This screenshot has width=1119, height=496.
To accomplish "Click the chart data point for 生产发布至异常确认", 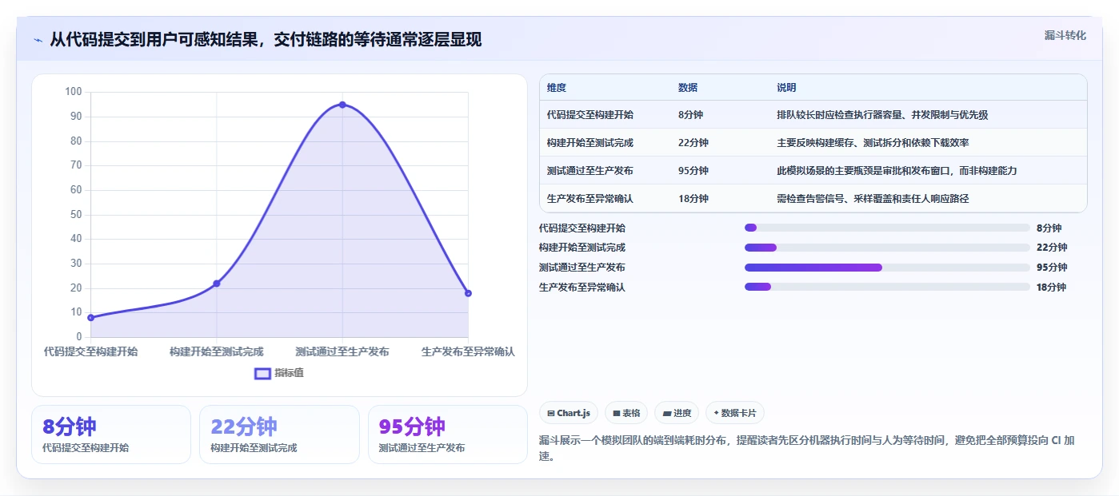I will click(468, 293).
